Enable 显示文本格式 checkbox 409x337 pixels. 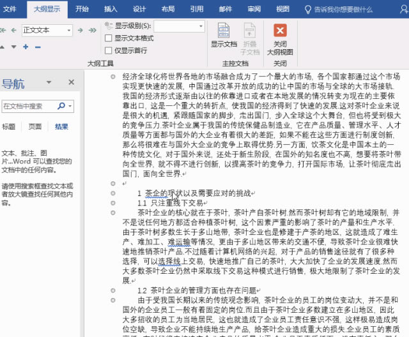click(x=108, y=38)
